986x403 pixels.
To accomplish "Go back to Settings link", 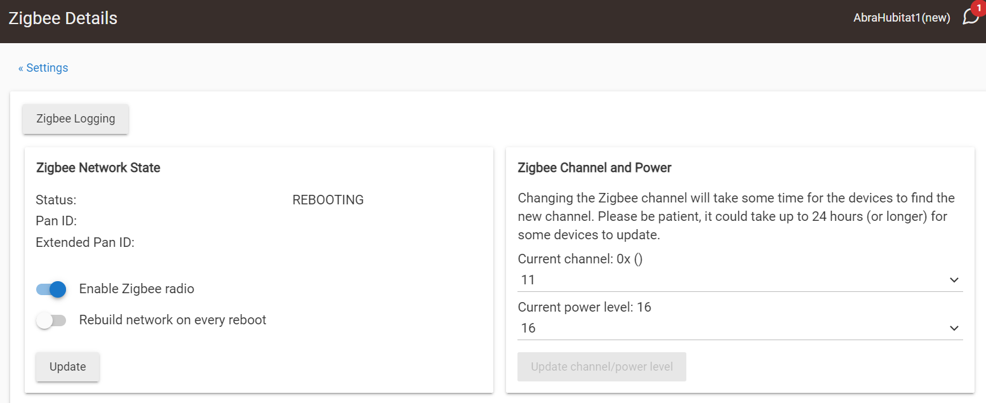I will pos(43,68).
